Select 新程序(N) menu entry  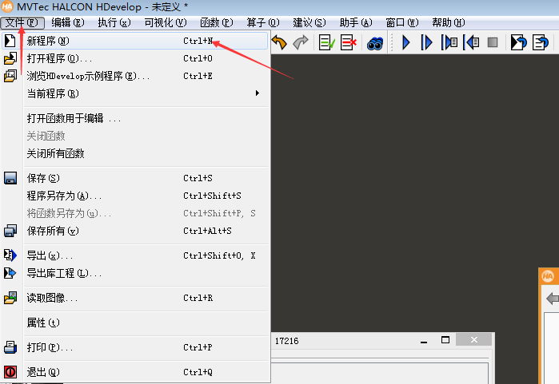pyautogui.click(x=135, y=41)
